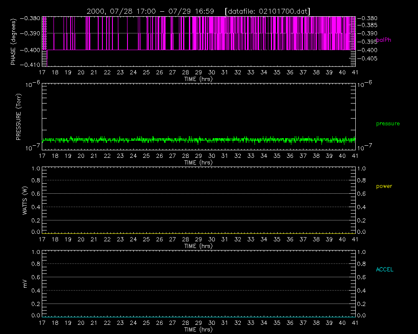This screenshot has height=334, width=418.
Task: Click the 0.4 tick on watts right axis
Action: [x=362, y=207]
